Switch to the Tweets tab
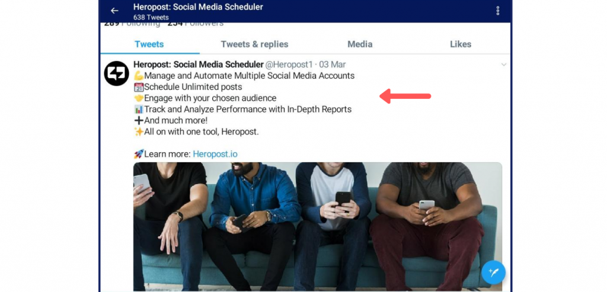The image size is (607, 292). pyautogui.click(x=149, y=44)
